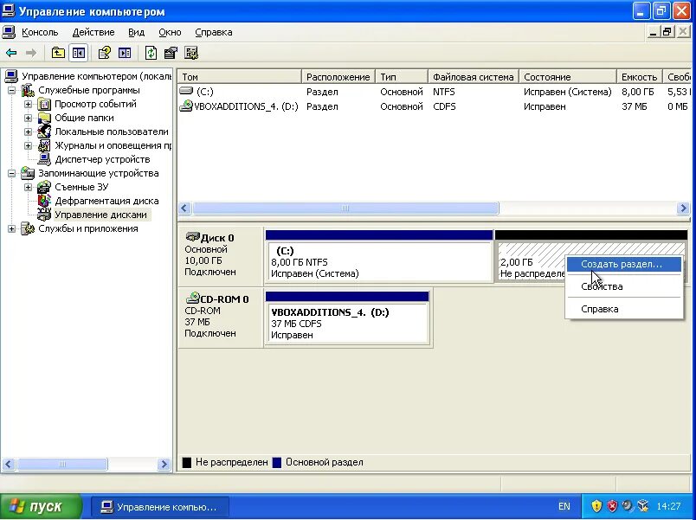Select Диспетчер устройств in the tree
The height and width of the screenshot is (520, 696).
tap(102, 159)
